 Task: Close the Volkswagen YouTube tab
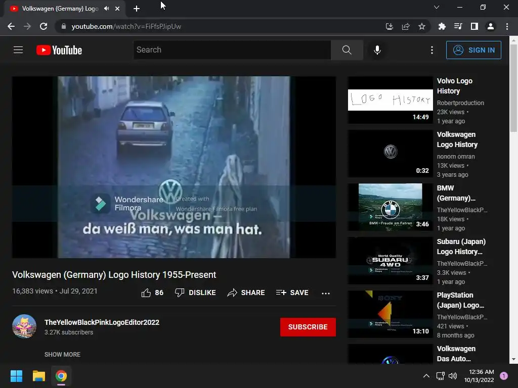coord(117,9)
